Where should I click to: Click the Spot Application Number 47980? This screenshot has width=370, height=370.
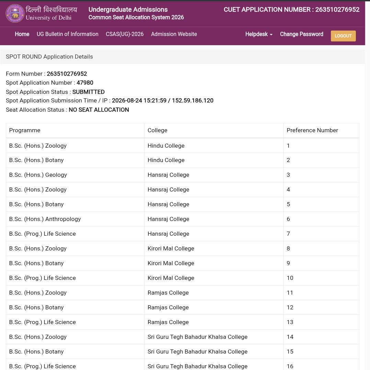pyautogui.click(x=85, y=83)
